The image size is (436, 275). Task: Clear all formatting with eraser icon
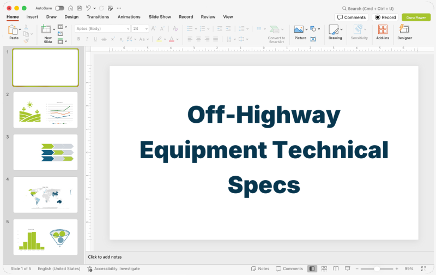(x=175, y=28)
